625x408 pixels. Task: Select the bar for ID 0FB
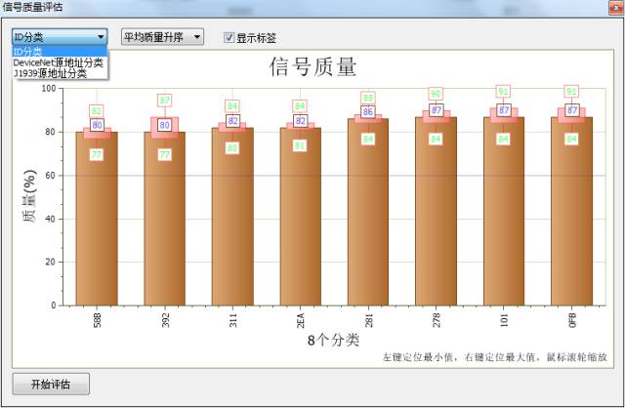(x=572, y=211)
